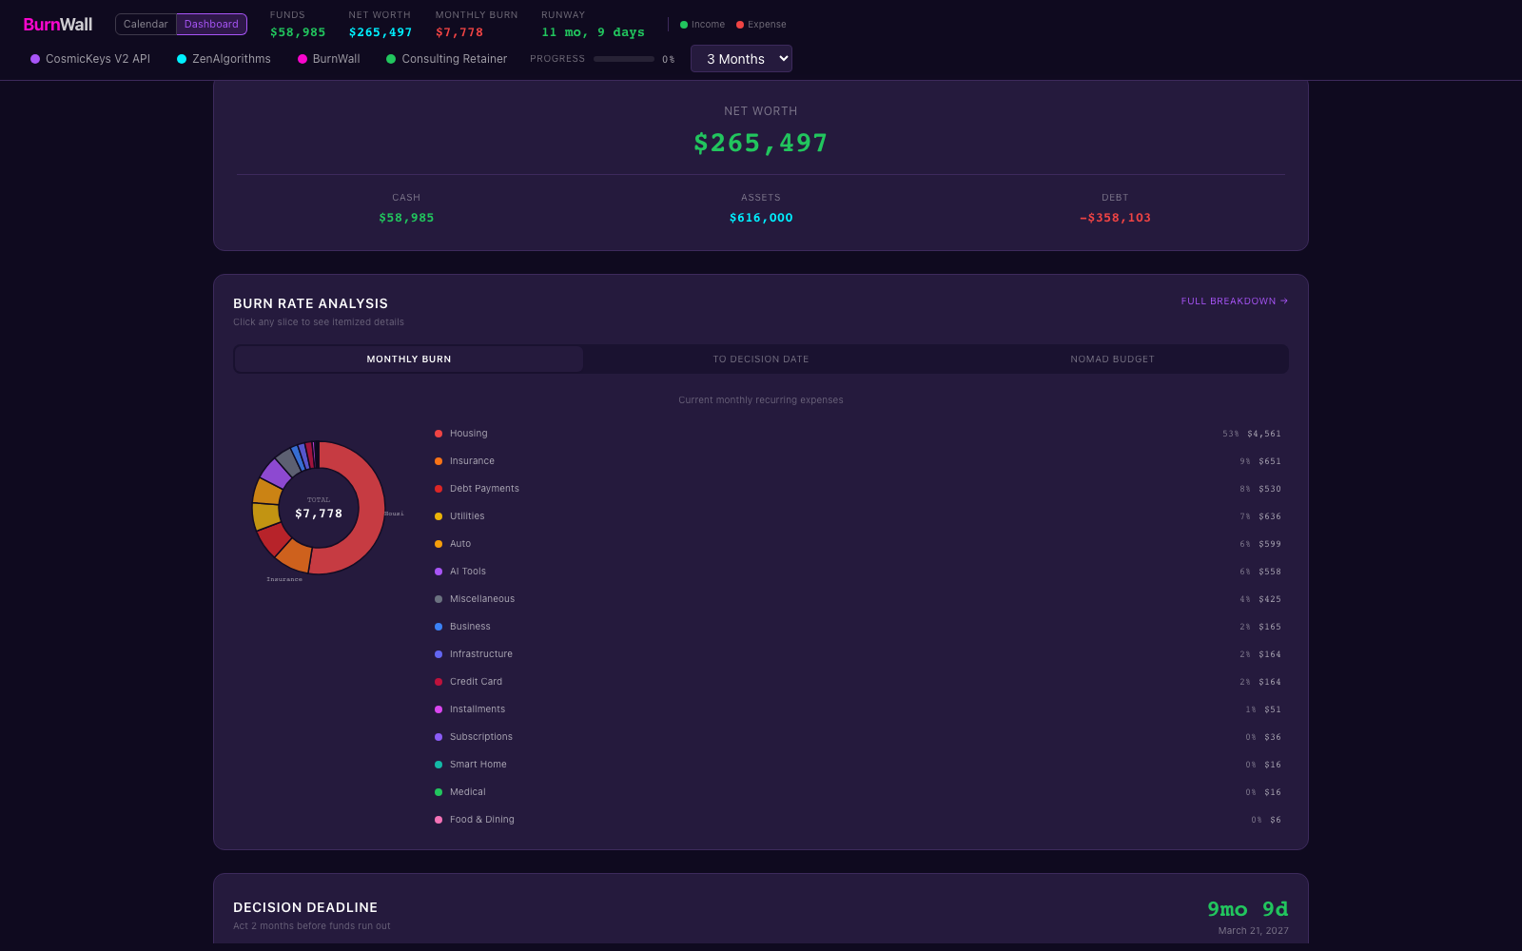This screenshot has height=951, width=1522.
Task: Switch to Calendar view
Action: point(146,25)
